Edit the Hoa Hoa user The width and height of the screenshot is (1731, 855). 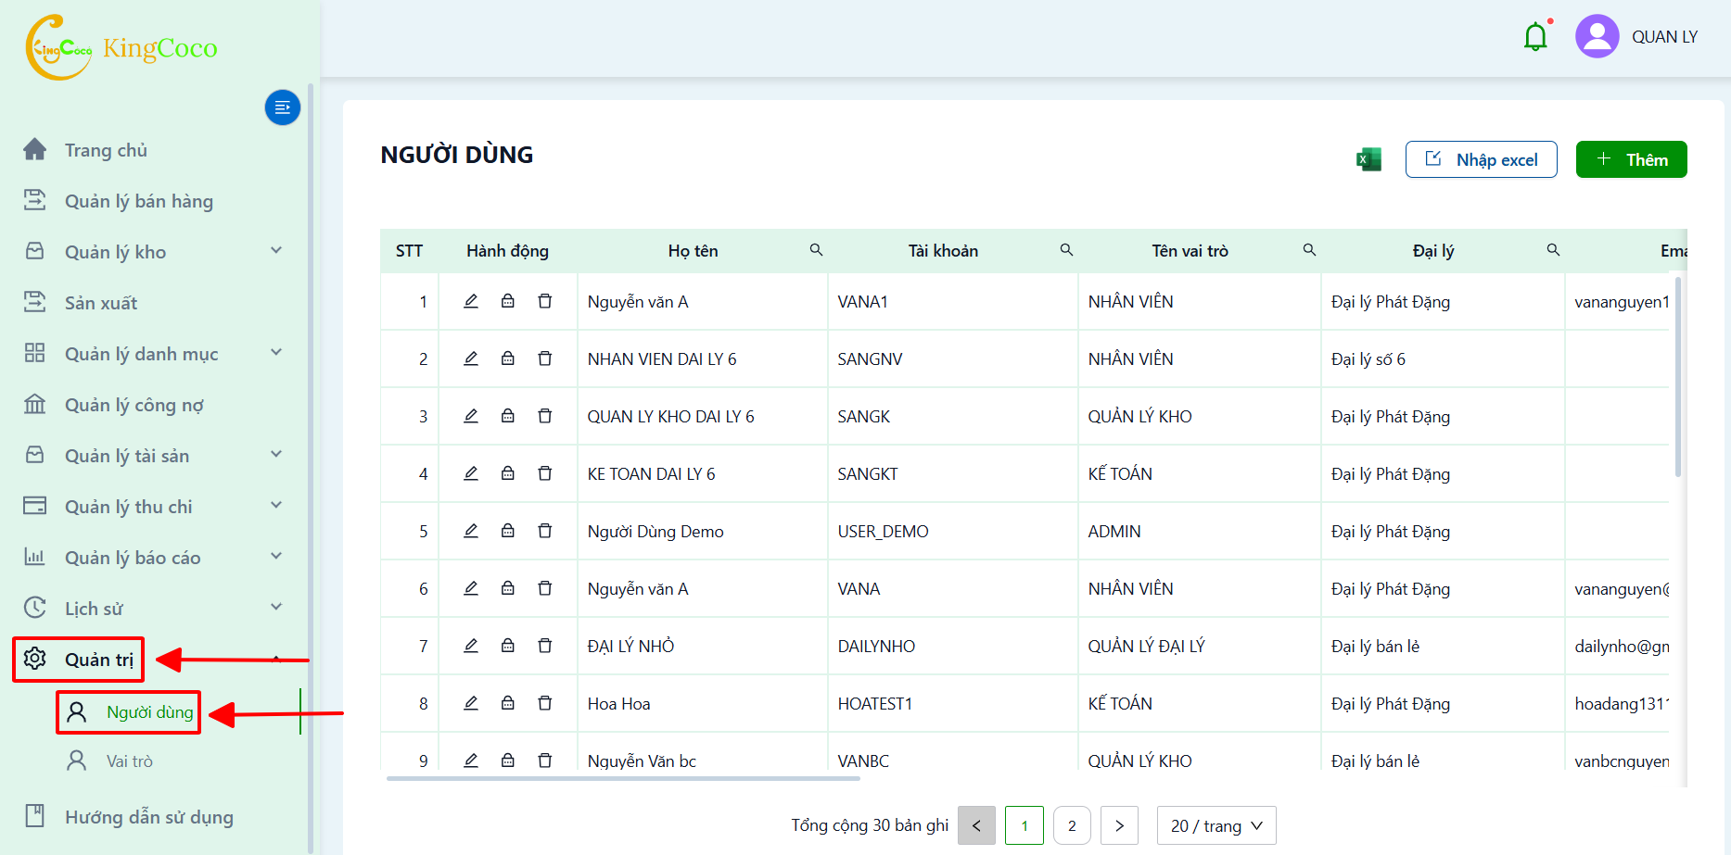[471, 703]
